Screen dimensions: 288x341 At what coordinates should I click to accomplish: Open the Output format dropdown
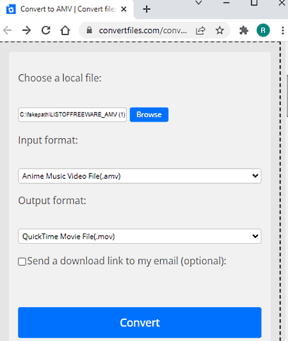click(140, 236)
